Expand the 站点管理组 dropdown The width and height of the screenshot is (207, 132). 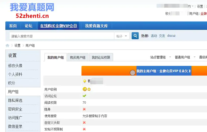(170, 57)
